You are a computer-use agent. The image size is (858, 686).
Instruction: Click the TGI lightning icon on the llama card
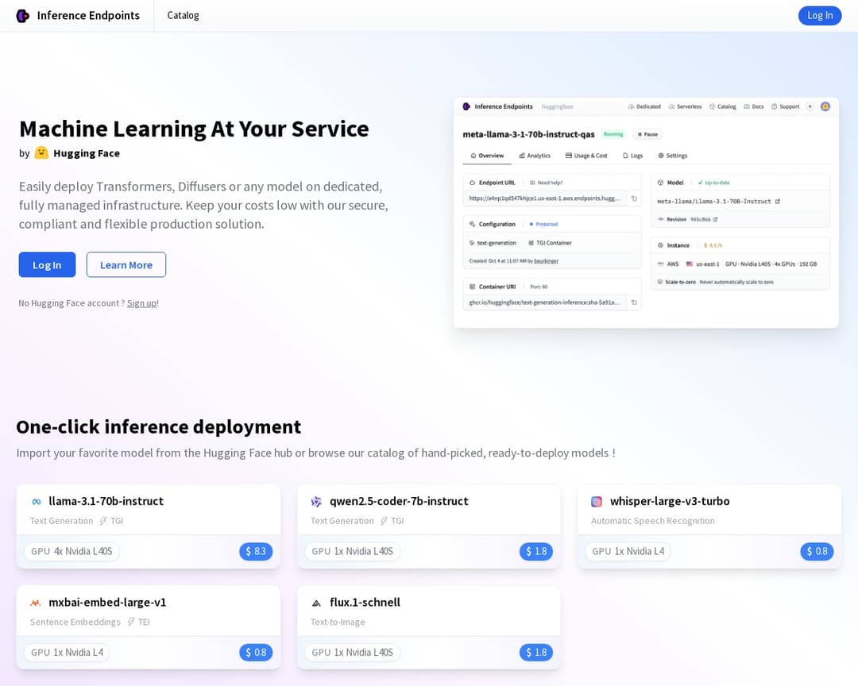(102, 521)
